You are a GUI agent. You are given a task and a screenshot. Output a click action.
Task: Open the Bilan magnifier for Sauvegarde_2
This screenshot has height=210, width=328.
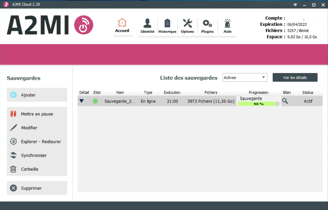pyautogui.click(x=285, y=101)
